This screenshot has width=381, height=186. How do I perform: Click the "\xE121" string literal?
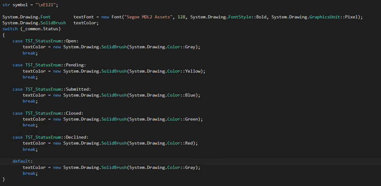pos(45,5)
